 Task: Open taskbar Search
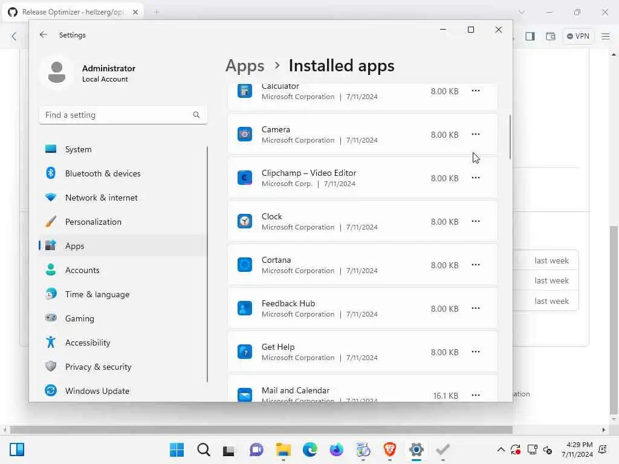coord(203,449)
